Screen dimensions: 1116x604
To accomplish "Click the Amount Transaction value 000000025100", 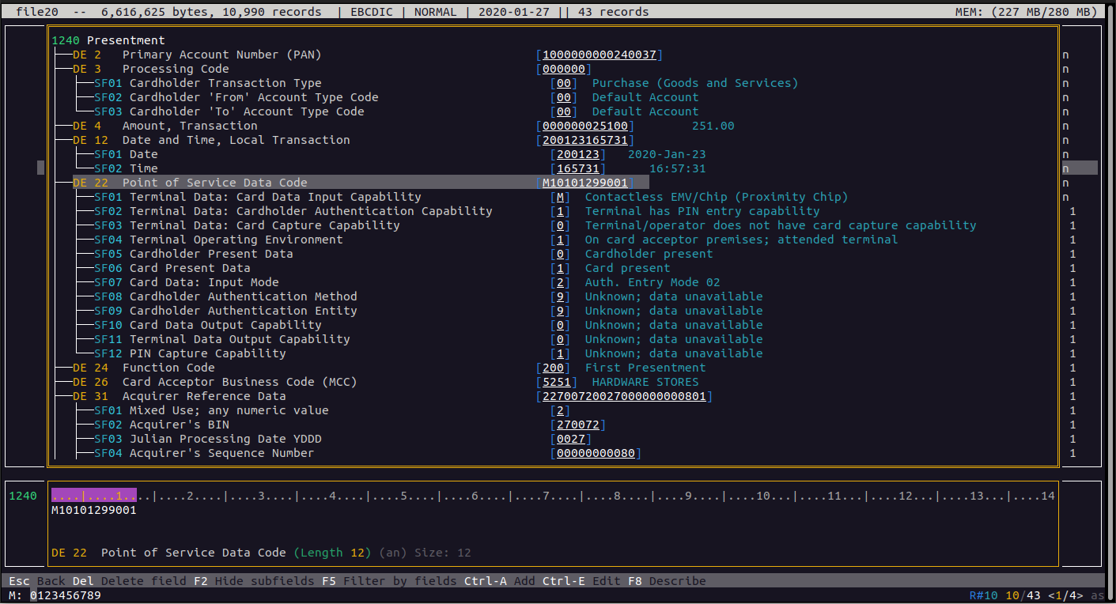I will 584,126.
